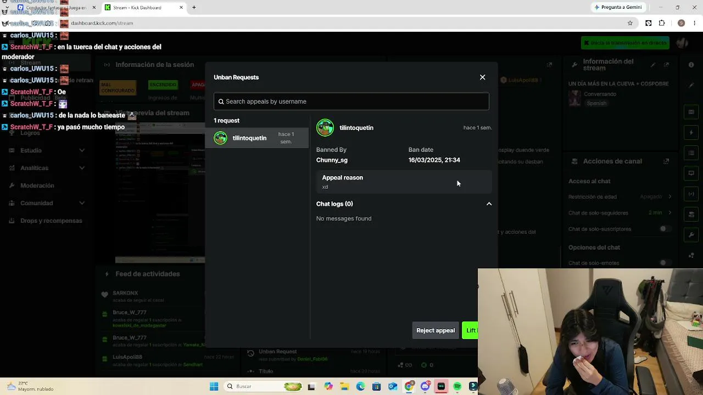The width and height of the screenshot is (703, 395).
Task: Expand the Analíticas submenu chevron
Action: coord(82,168)
